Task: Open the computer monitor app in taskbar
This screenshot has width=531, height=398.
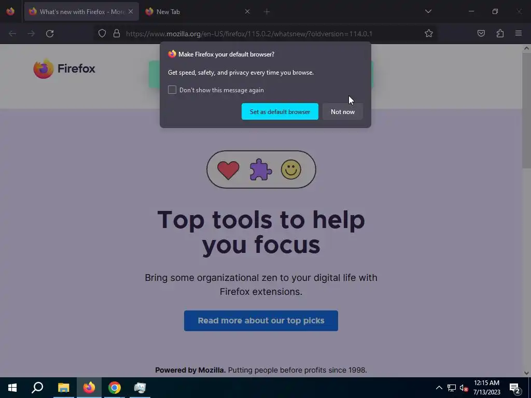Action: tap(139, 388)
